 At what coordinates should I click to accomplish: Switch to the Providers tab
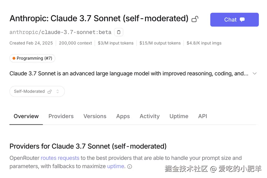pyautogui.click(x=61, y=116)
